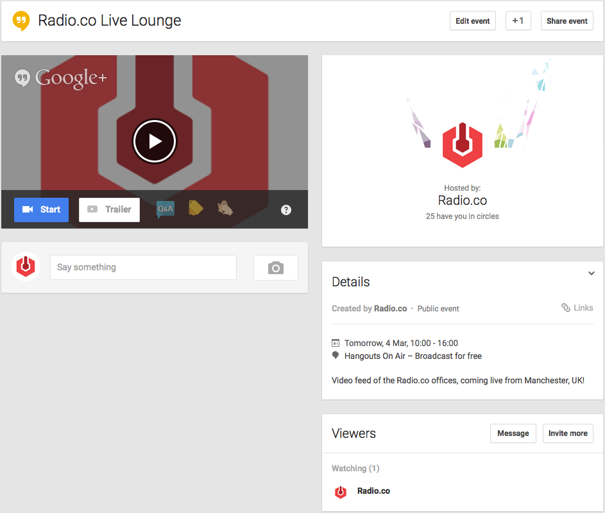This screenshot has height=513, width=605.
Task: Click the Hangouts On Air – Broadcast for free text
Action: point(413,356)
